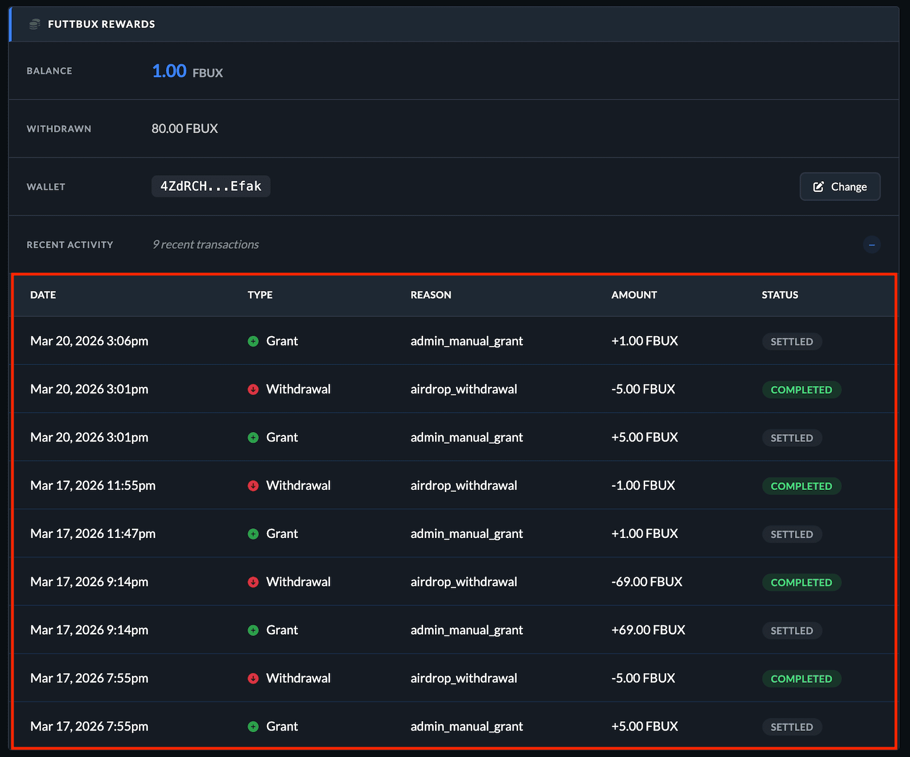Click the COMPLETED badge in -69.00 FBUX row
This screenshot has height=757, width=910.
[x=801, y=582]
